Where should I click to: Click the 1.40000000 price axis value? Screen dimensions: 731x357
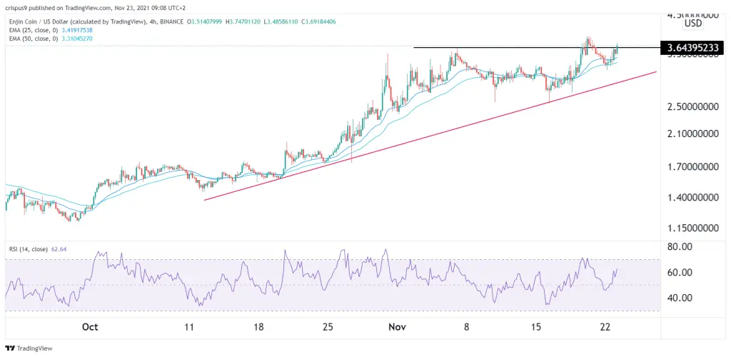(694, 198)
